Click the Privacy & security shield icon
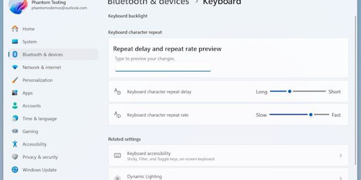The image size is (361, 180). 15,157
